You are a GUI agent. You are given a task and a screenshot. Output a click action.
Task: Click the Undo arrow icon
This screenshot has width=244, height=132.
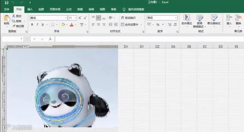(13, 2)
